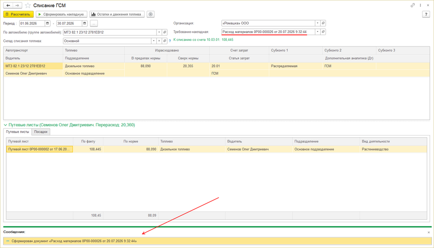Screen dimensions: 434x248
Task: Go forward with the right arrow icon
Action: (17, 5)
